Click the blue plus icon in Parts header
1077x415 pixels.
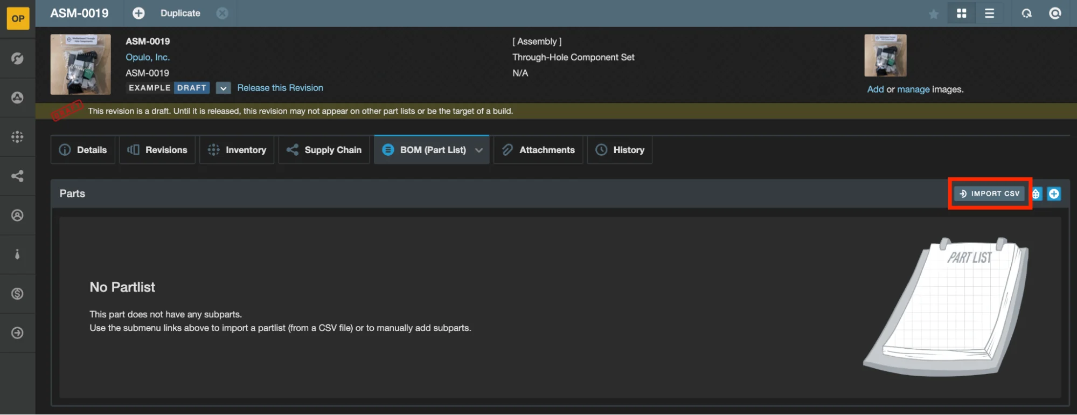[x=1054, y=193]
